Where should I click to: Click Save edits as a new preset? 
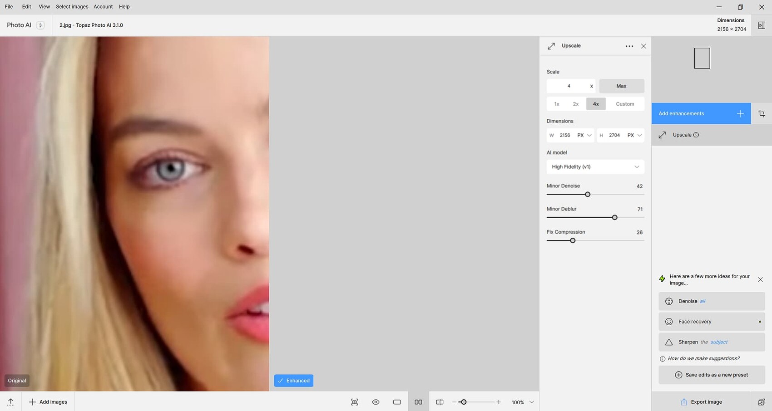point(712,375)
